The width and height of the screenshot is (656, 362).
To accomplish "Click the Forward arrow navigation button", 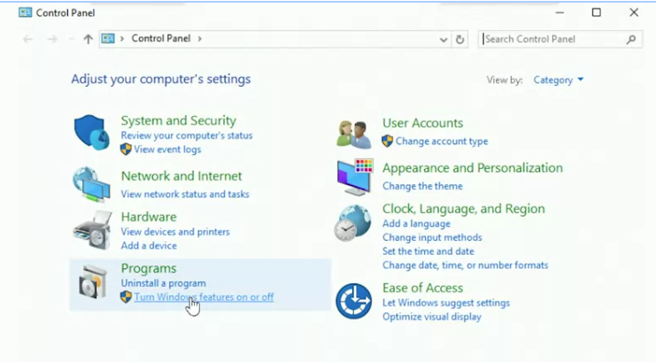I will pos(52,39).
